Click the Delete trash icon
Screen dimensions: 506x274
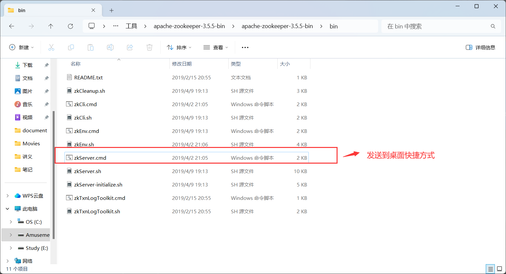(149, 47)
